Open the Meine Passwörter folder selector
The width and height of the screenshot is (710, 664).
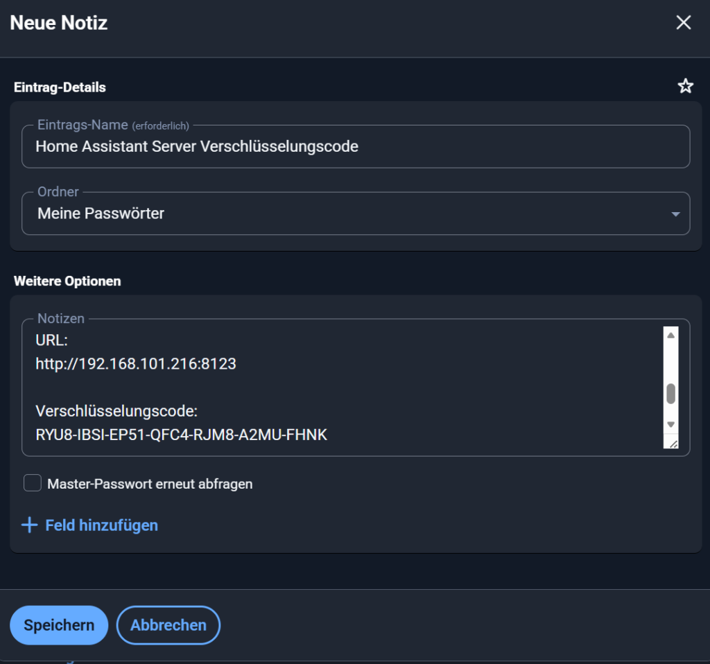[356, 213]
